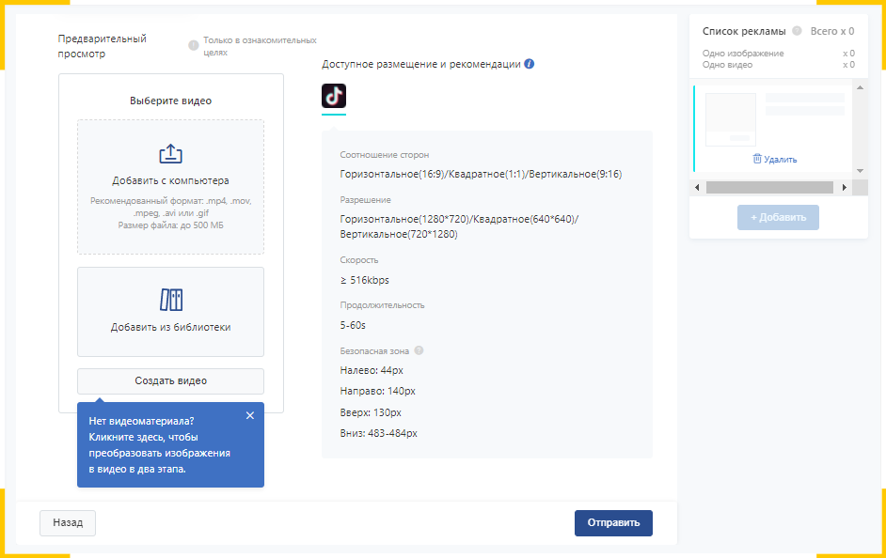Click the 5-60s duration value

click(x=353, y=326)
